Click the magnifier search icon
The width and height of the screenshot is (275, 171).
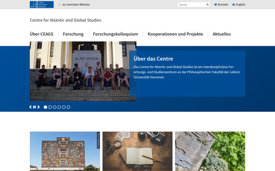[x=207, y=5]
